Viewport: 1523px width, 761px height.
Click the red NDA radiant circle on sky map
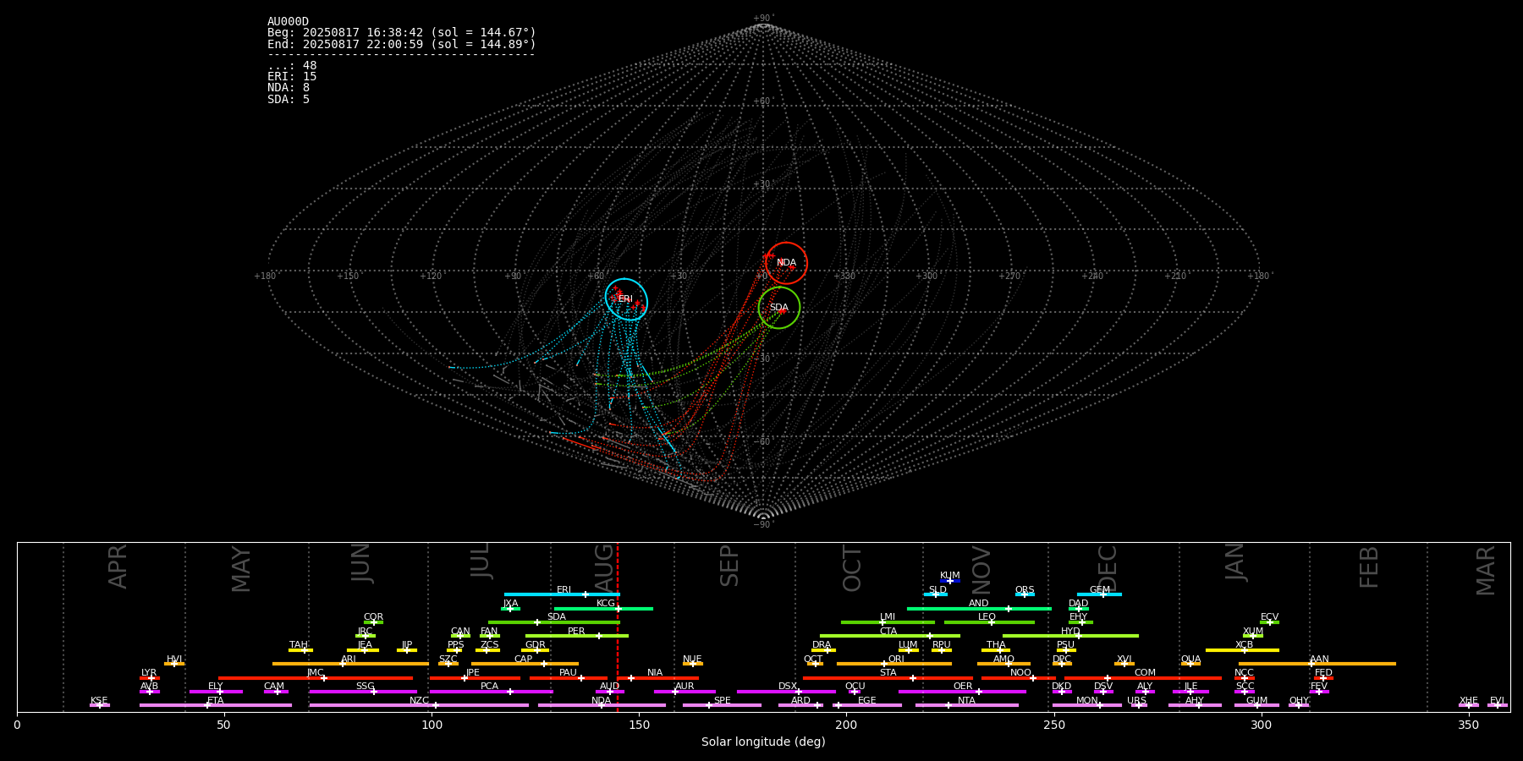point(787,263)
